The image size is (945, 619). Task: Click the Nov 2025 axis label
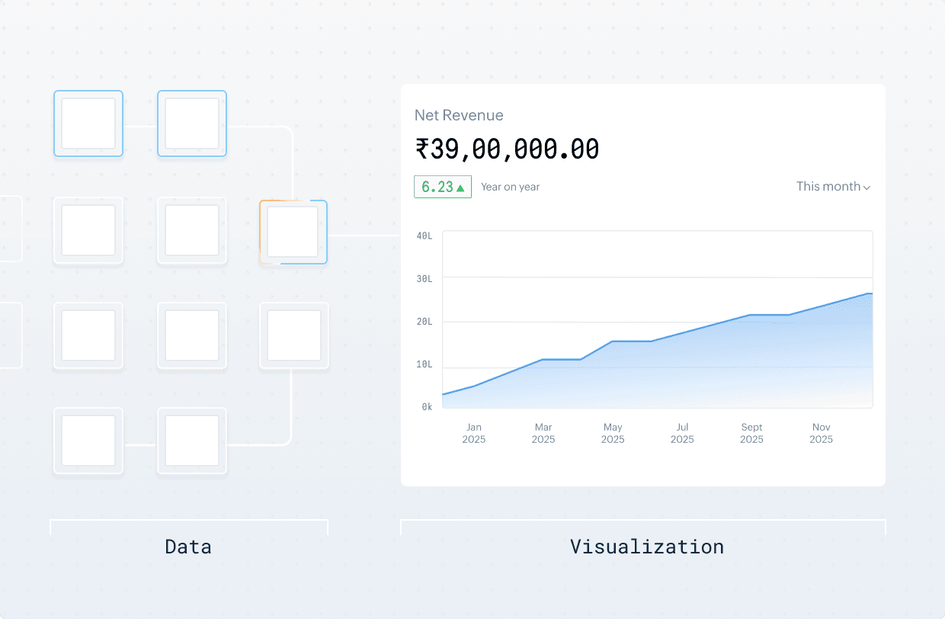(x=821, y=433)
